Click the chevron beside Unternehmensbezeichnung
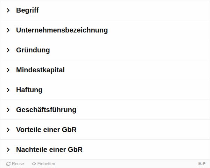210x168 pixels. 8,30
